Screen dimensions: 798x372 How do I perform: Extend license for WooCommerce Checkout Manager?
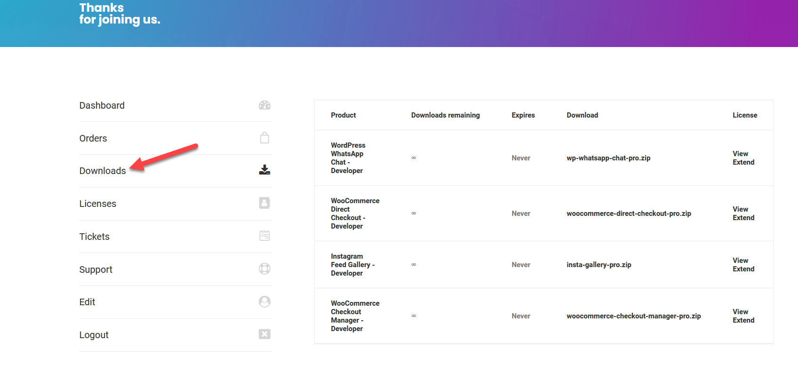coord(743,320)
